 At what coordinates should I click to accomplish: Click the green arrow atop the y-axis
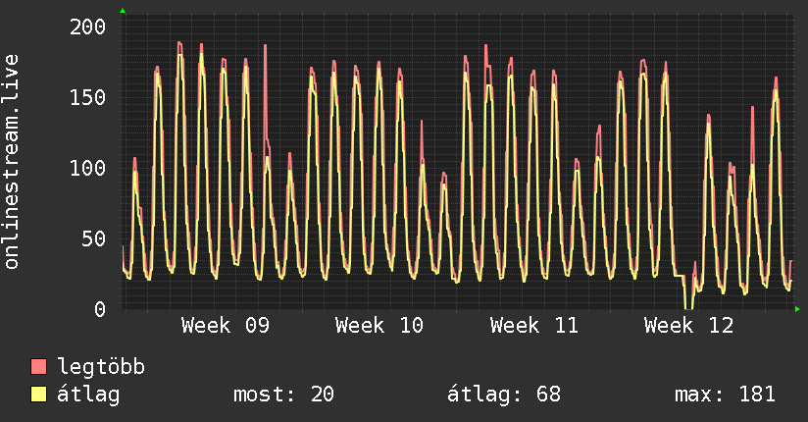123,11
